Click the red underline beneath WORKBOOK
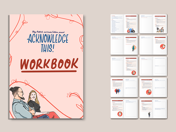 (x=49, y=71)
